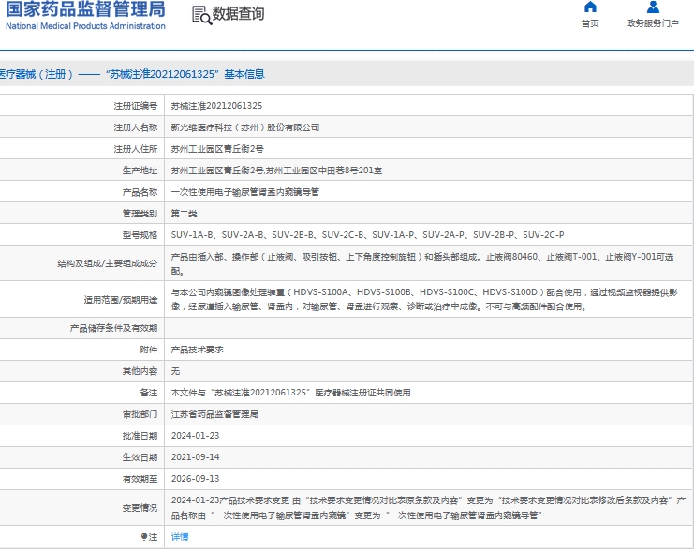
Task: Select registration number 苏械注准20212061325 value
Action: [216, 106]
